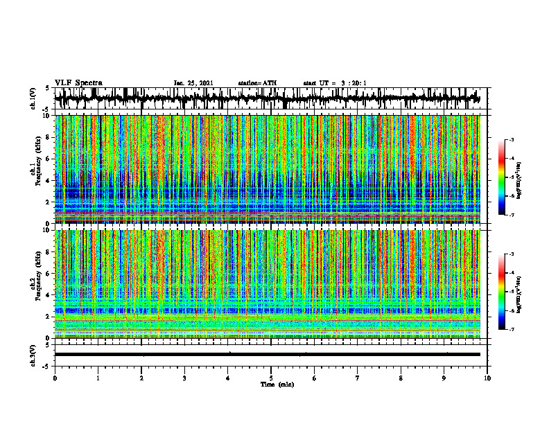
Task: Click the log(PSD) label beside ch.2 color bar
Action: coord(519,294)
